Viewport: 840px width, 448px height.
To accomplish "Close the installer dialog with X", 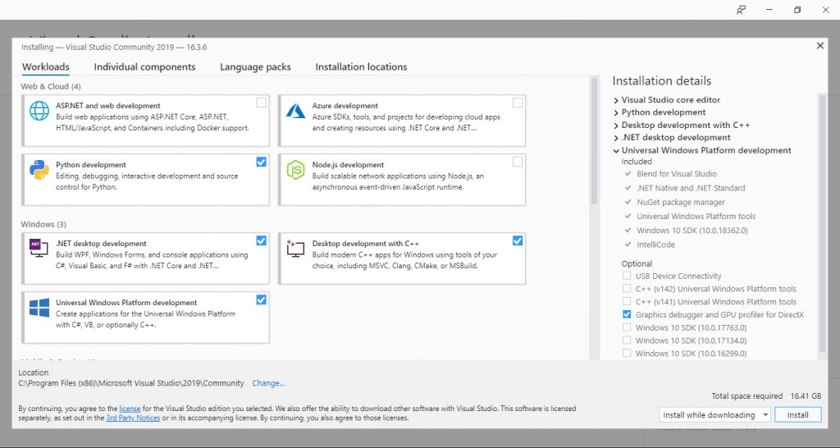I will click(819, 46).
